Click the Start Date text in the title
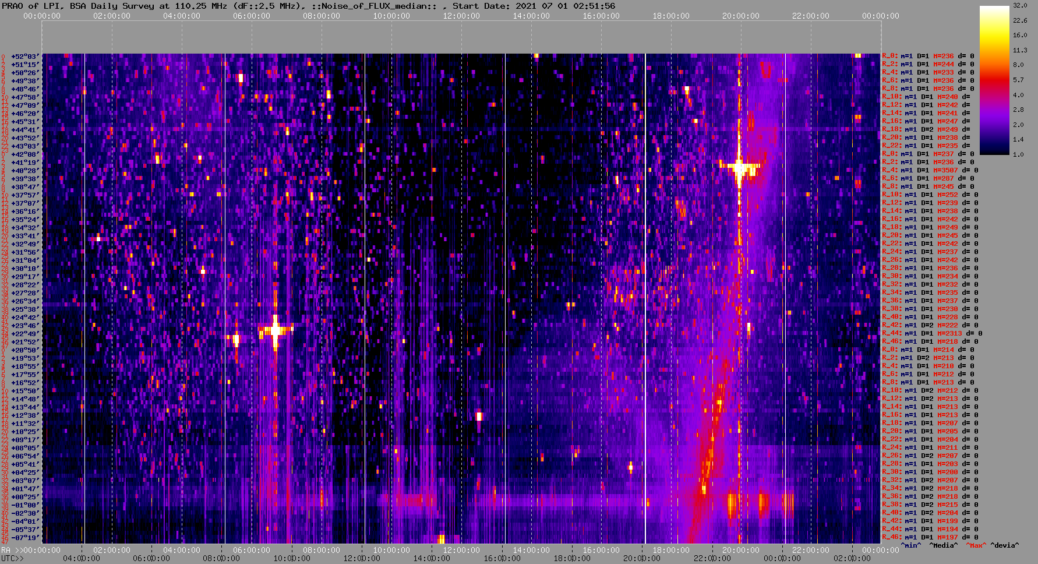 click(534, 6)
